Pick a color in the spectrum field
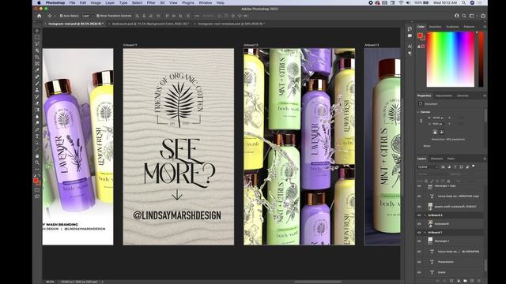This screenshot has height=284, width=506. pyautogui.click(x=451, y=60)
